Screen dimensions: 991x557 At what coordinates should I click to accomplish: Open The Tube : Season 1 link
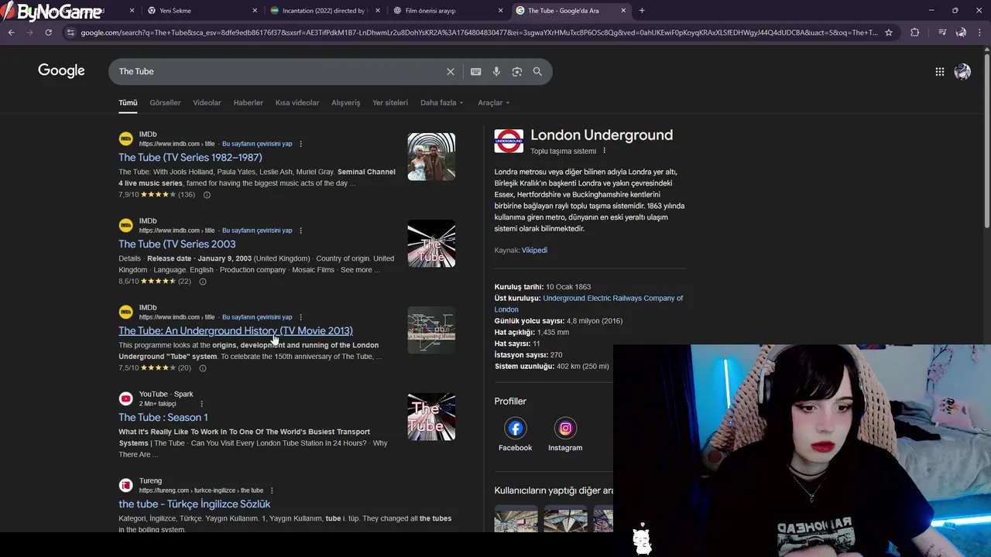click(x=163, y=417)
